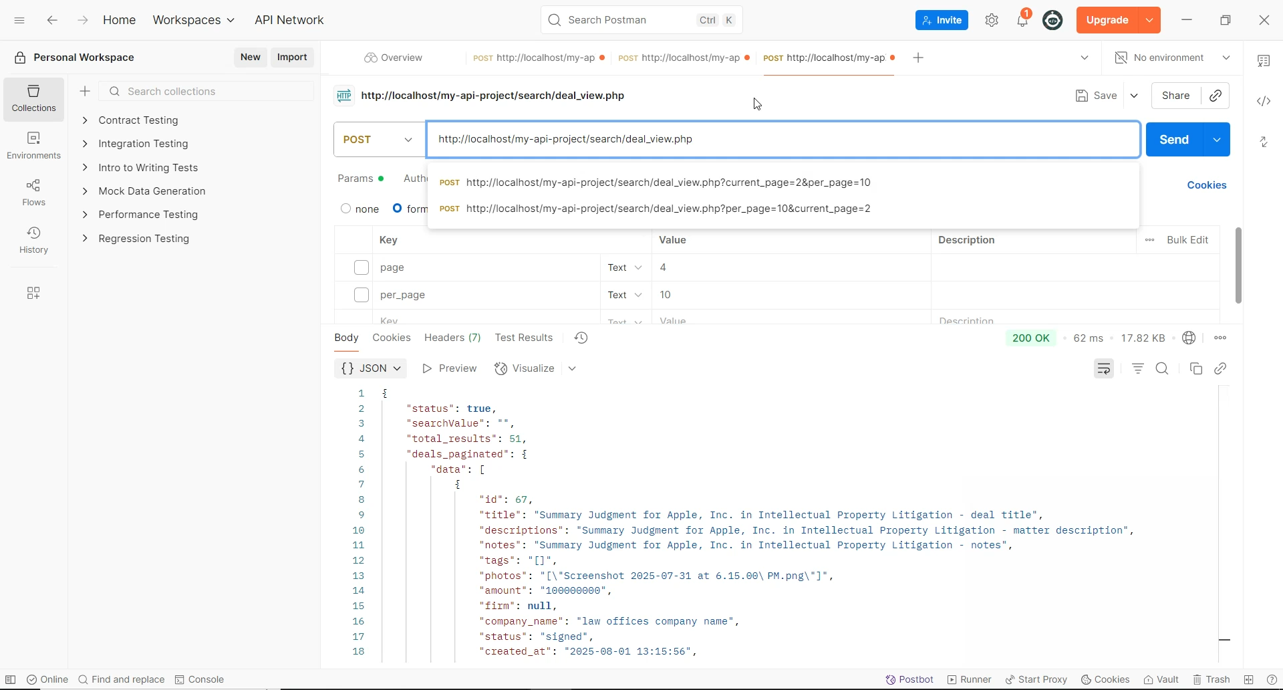Open the JSON format dropdown
The height and width of the screenshot is (690, 1283).
point(371,368)
